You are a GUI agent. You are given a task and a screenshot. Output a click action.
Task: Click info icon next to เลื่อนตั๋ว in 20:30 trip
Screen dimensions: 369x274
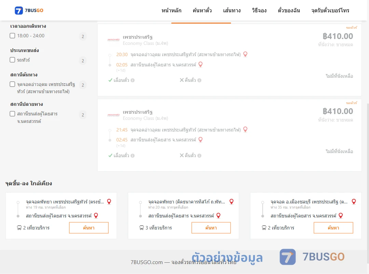pyautogui.click(x=133, y=80)
